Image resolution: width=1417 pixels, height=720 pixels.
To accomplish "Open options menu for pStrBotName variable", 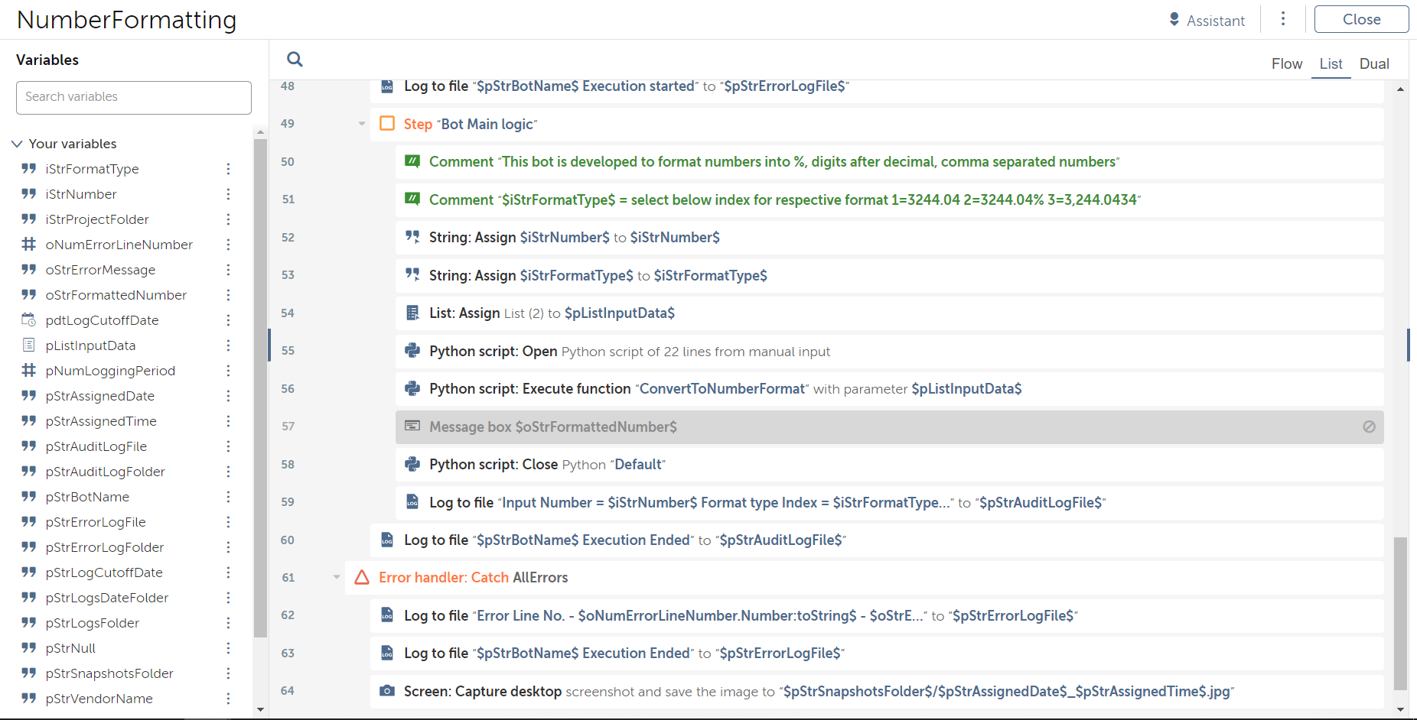I will click(228, 497).
